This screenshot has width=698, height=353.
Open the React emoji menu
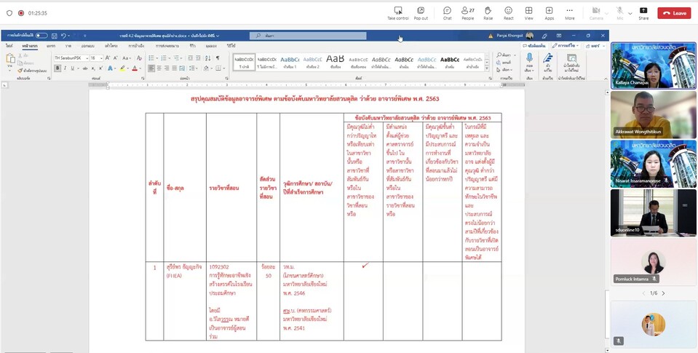(x=508, y=13)
